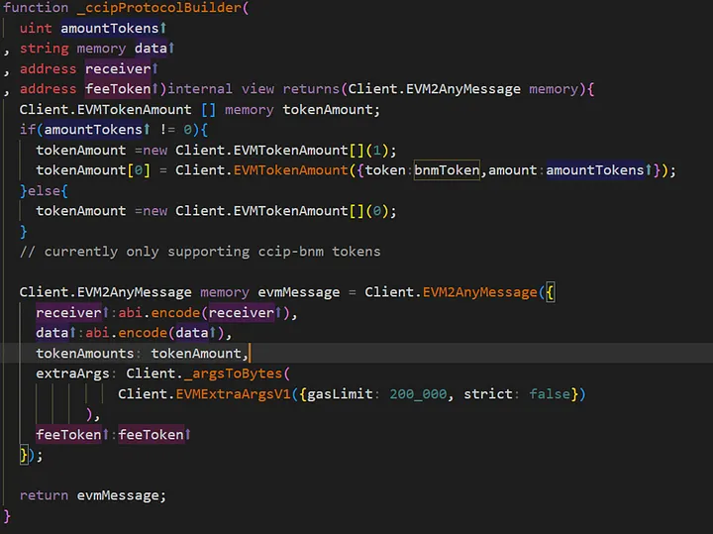Click the 'return' keyword before evmMessage
713x534 pixels.
tap(44, 495)
